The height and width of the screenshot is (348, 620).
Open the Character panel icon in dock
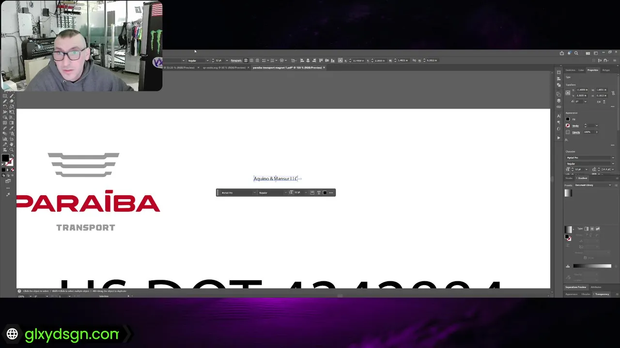point(558,116)
